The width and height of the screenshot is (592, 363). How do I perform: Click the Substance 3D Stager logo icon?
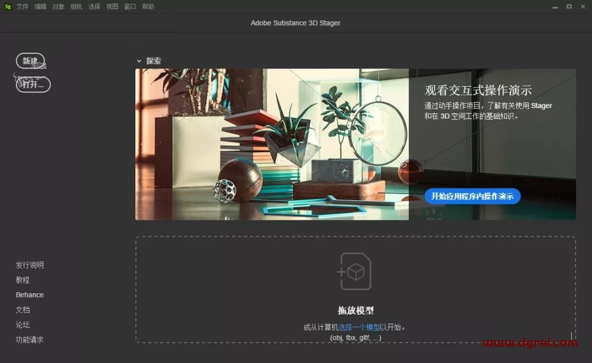pyautogui.click(x=7, y=6)
